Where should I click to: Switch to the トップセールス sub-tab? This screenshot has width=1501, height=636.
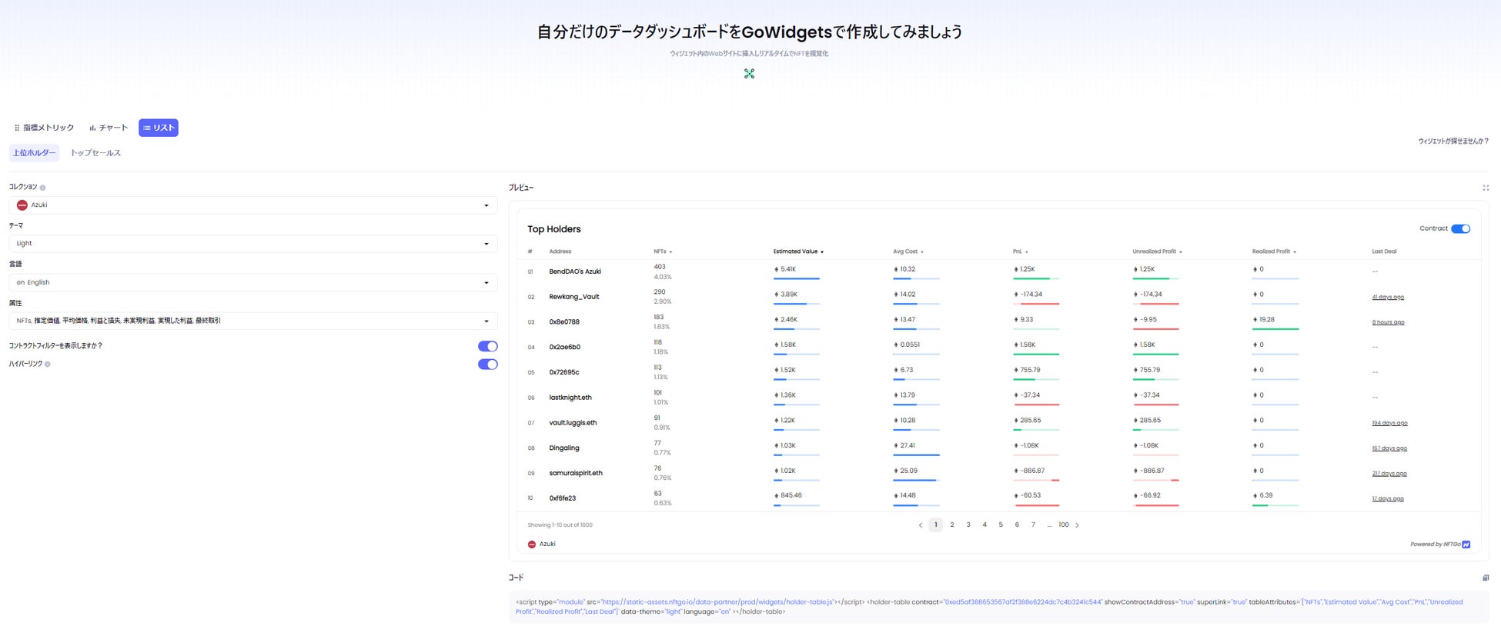[95, 153]
